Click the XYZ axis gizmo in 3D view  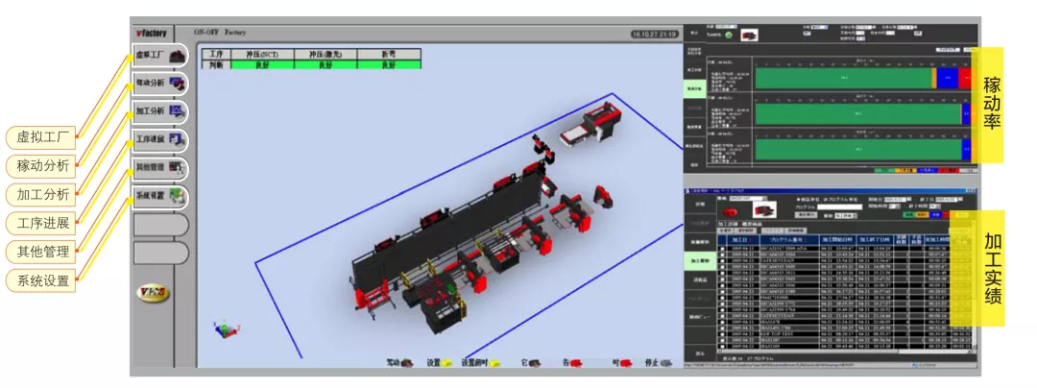[221, 329]
